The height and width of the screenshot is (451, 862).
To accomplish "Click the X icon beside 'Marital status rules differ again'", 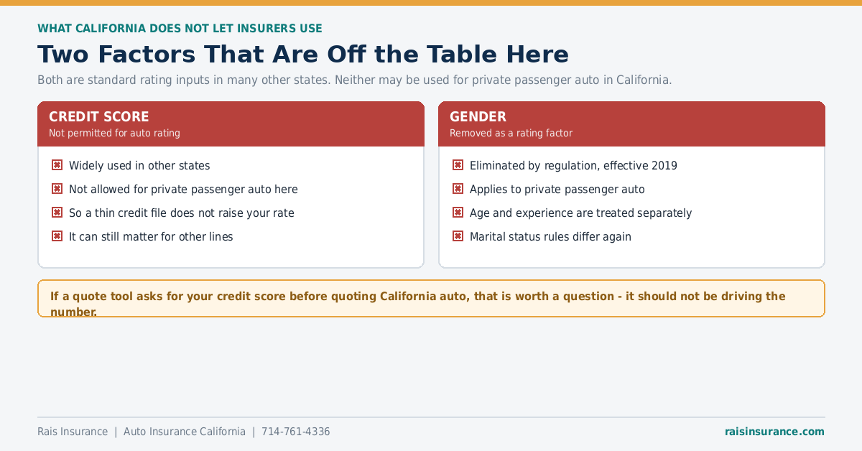I will (458, 236).
